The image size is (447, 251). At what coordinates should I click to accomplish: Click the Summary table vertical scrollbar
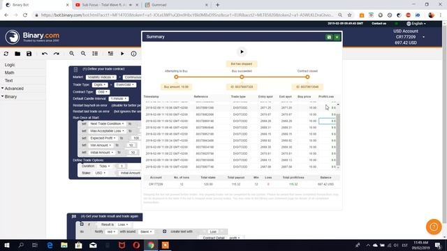[x=338, y=139]
